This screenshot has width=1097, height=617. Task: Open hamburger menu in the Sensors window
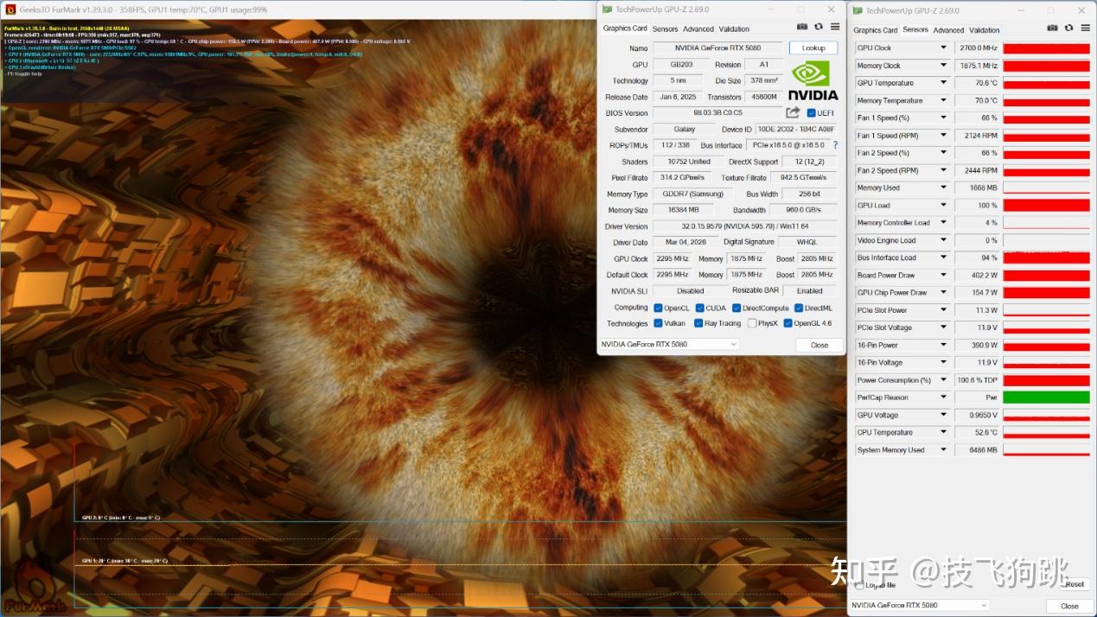click(x=1084, y=29)
